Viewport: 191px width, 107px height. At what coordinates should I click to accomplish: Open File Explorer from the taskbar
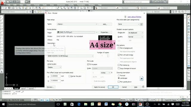[86, 104]
